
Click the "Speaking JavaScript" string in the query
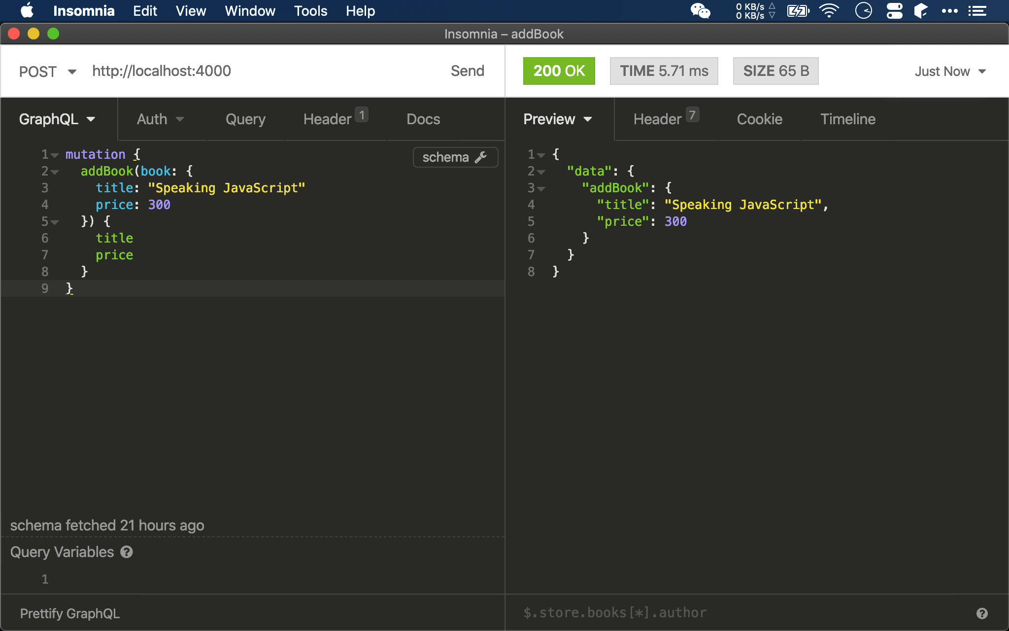pos(227,188)
